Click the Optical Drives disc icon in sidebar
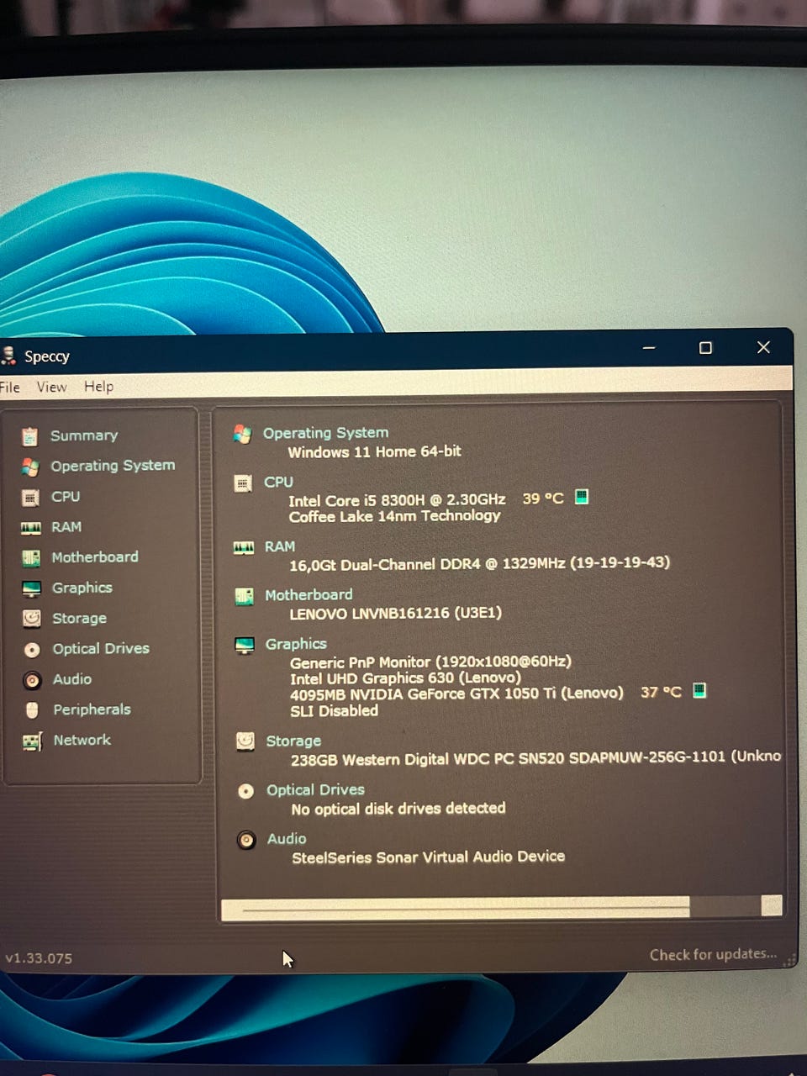Screen dimensions: 807x1076 point(32,650)
